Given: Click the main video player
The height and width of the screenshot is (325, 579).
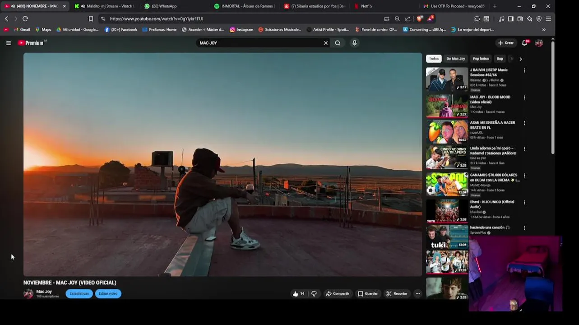Looking at the screenshot, I should (222, 164).
